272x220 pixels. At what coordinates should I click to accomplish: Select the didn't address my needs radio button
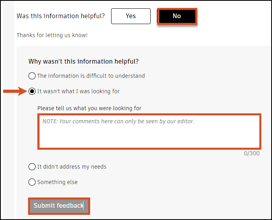click(32, 167)
